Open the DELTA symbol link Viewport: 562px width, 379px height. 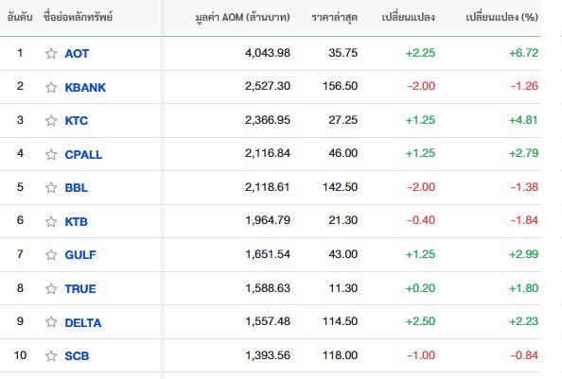click(x=83, y=323)
